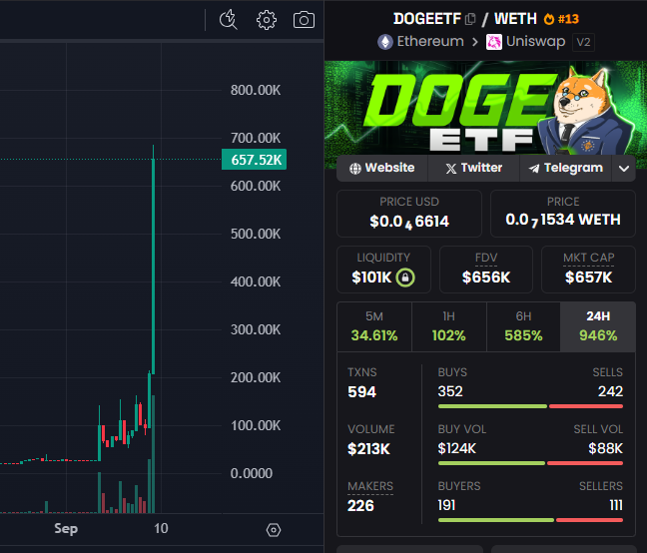
Task: Click the MAKERS label
Action: pyautogui.click(x=370, y=486)
